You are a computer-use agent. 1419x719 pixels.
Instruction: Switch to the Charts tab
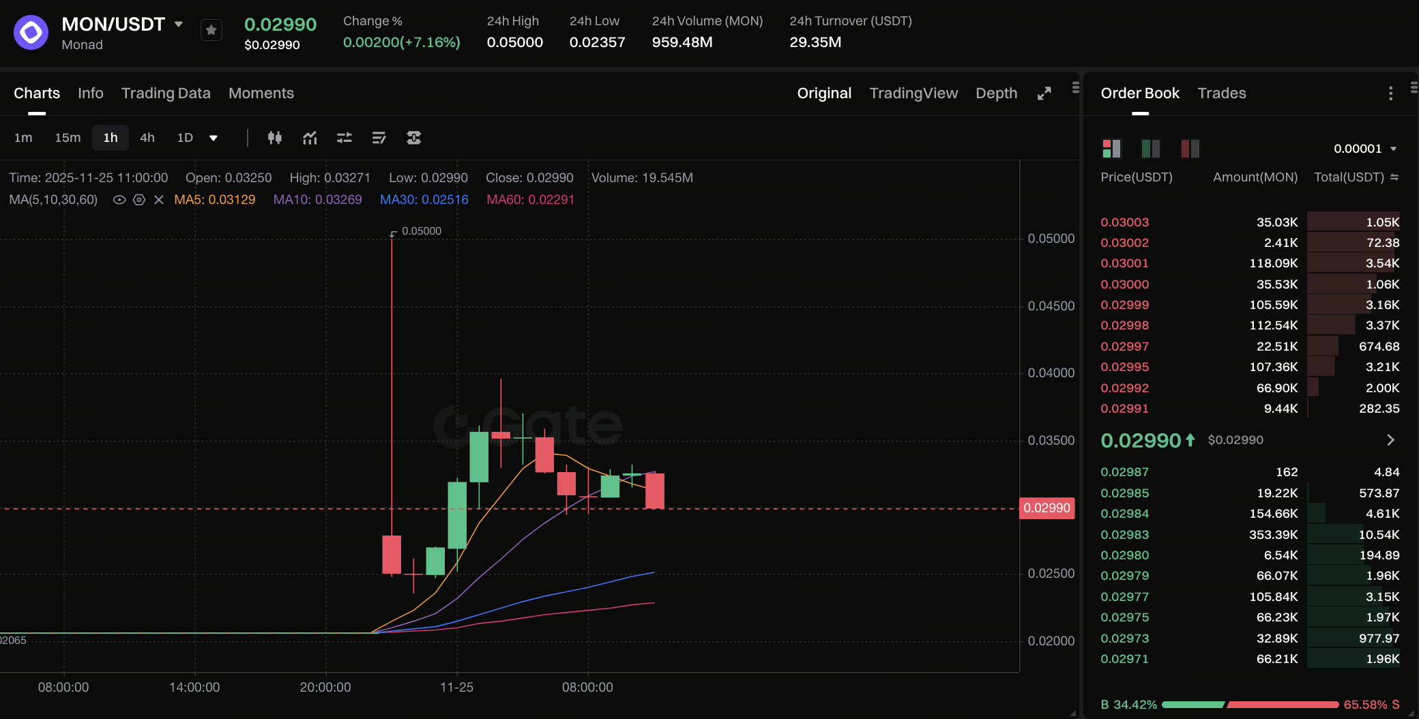(x=37, y=93)
